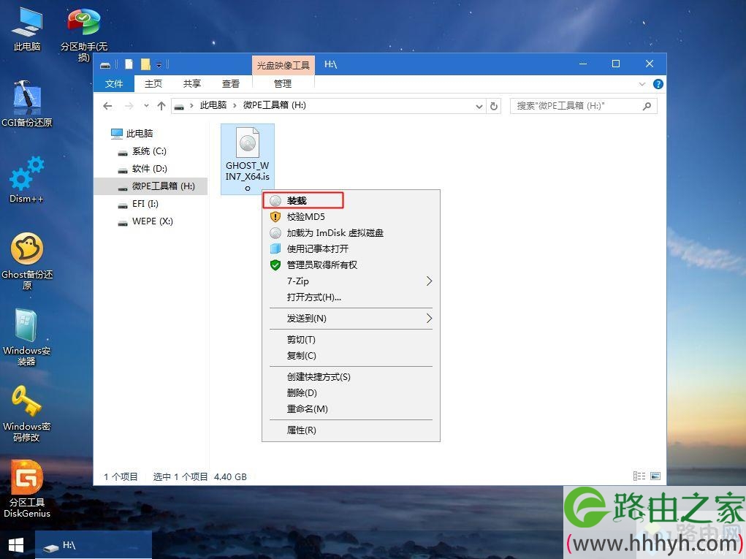Refresh the H: drive folder view

coord(494,106)
